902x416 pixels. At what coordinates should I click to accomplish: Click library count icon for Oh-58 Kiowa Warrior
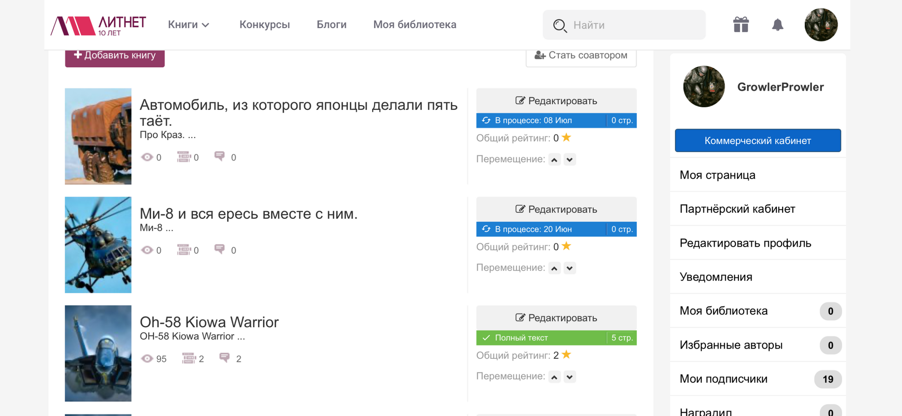click(x=189, y=358)
